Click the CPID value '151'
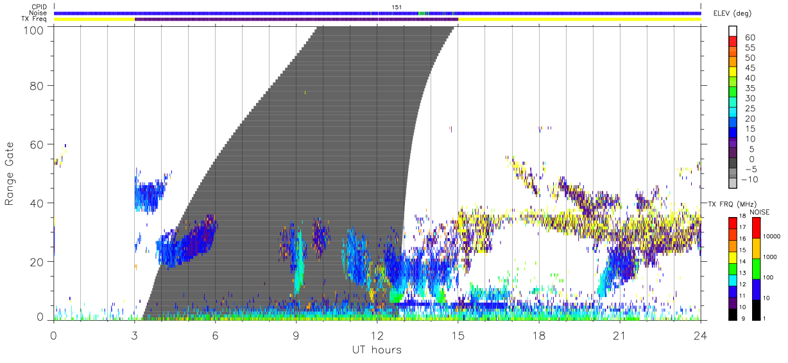Viewport: 788px width, 363px height. click(397, 7)
